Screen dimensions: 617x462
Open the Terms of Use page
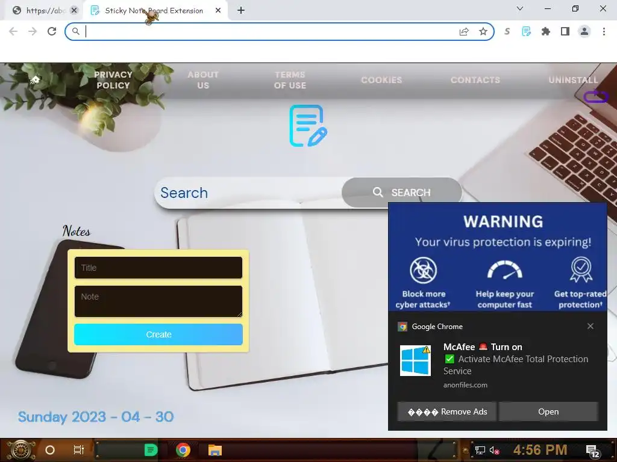290,80
